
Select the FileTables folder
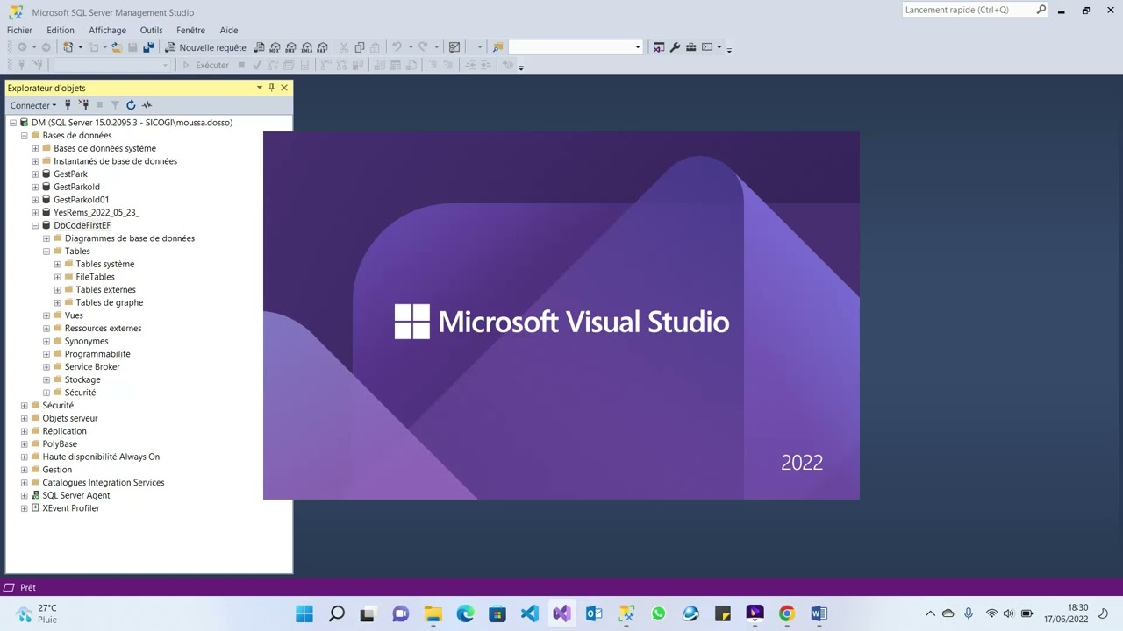(x=95, y=277)
